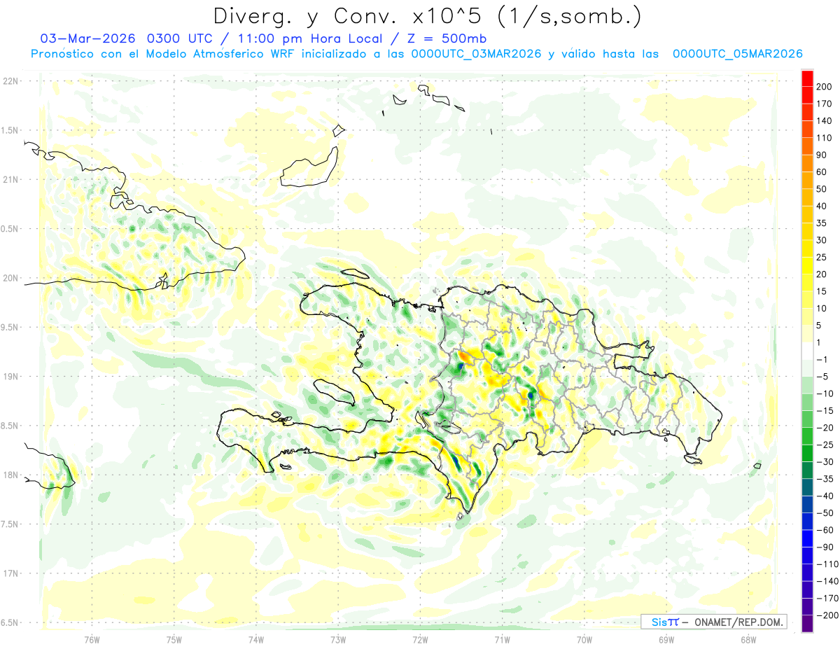Click the '-200' colorbar value at bottom
Image resolution: width=840 pixels, height=649 pixels.
pos(827,615)
